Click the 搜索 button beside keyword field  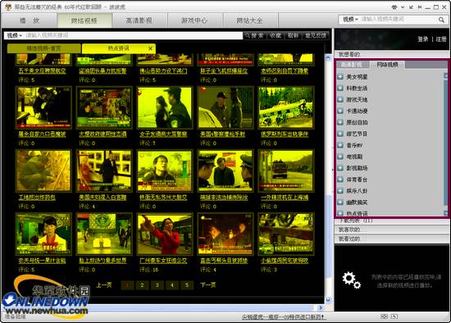[254, 35]
